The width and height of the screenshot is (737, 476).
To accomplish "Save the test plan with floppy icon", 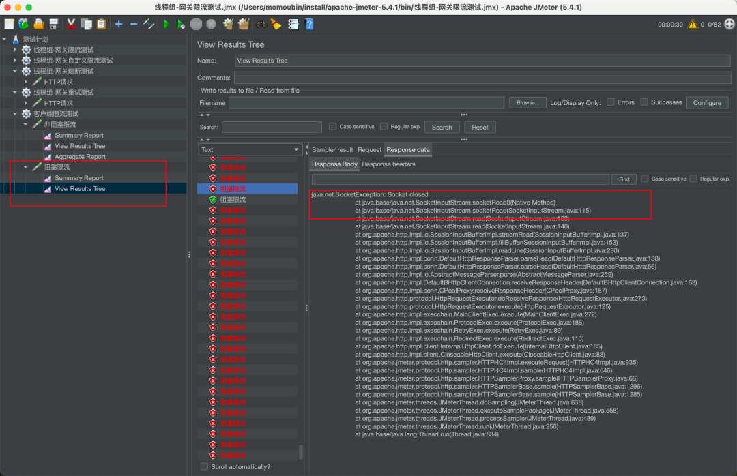I will point(54,24).
